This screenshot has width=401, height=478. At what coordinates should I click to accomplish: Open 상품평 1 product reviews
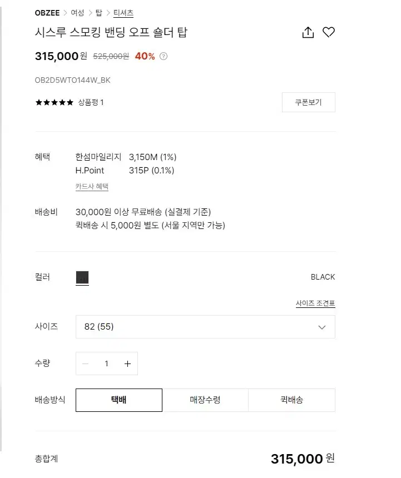point(91,102)
